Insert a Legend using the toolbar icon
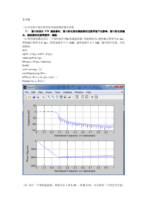This screenshot has width=147, height=208. pos(87,97)
